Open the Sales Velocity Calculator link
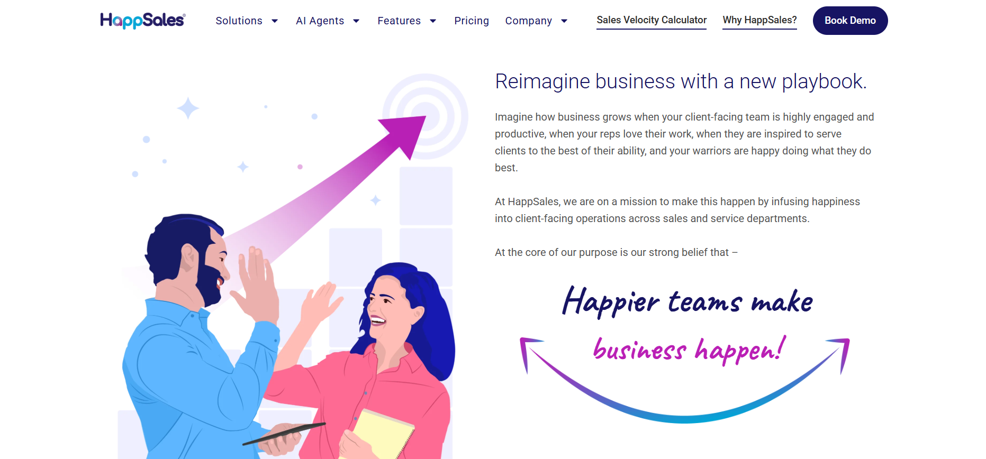Viewport: 986px width, 459px height. [x=652, y=20]
